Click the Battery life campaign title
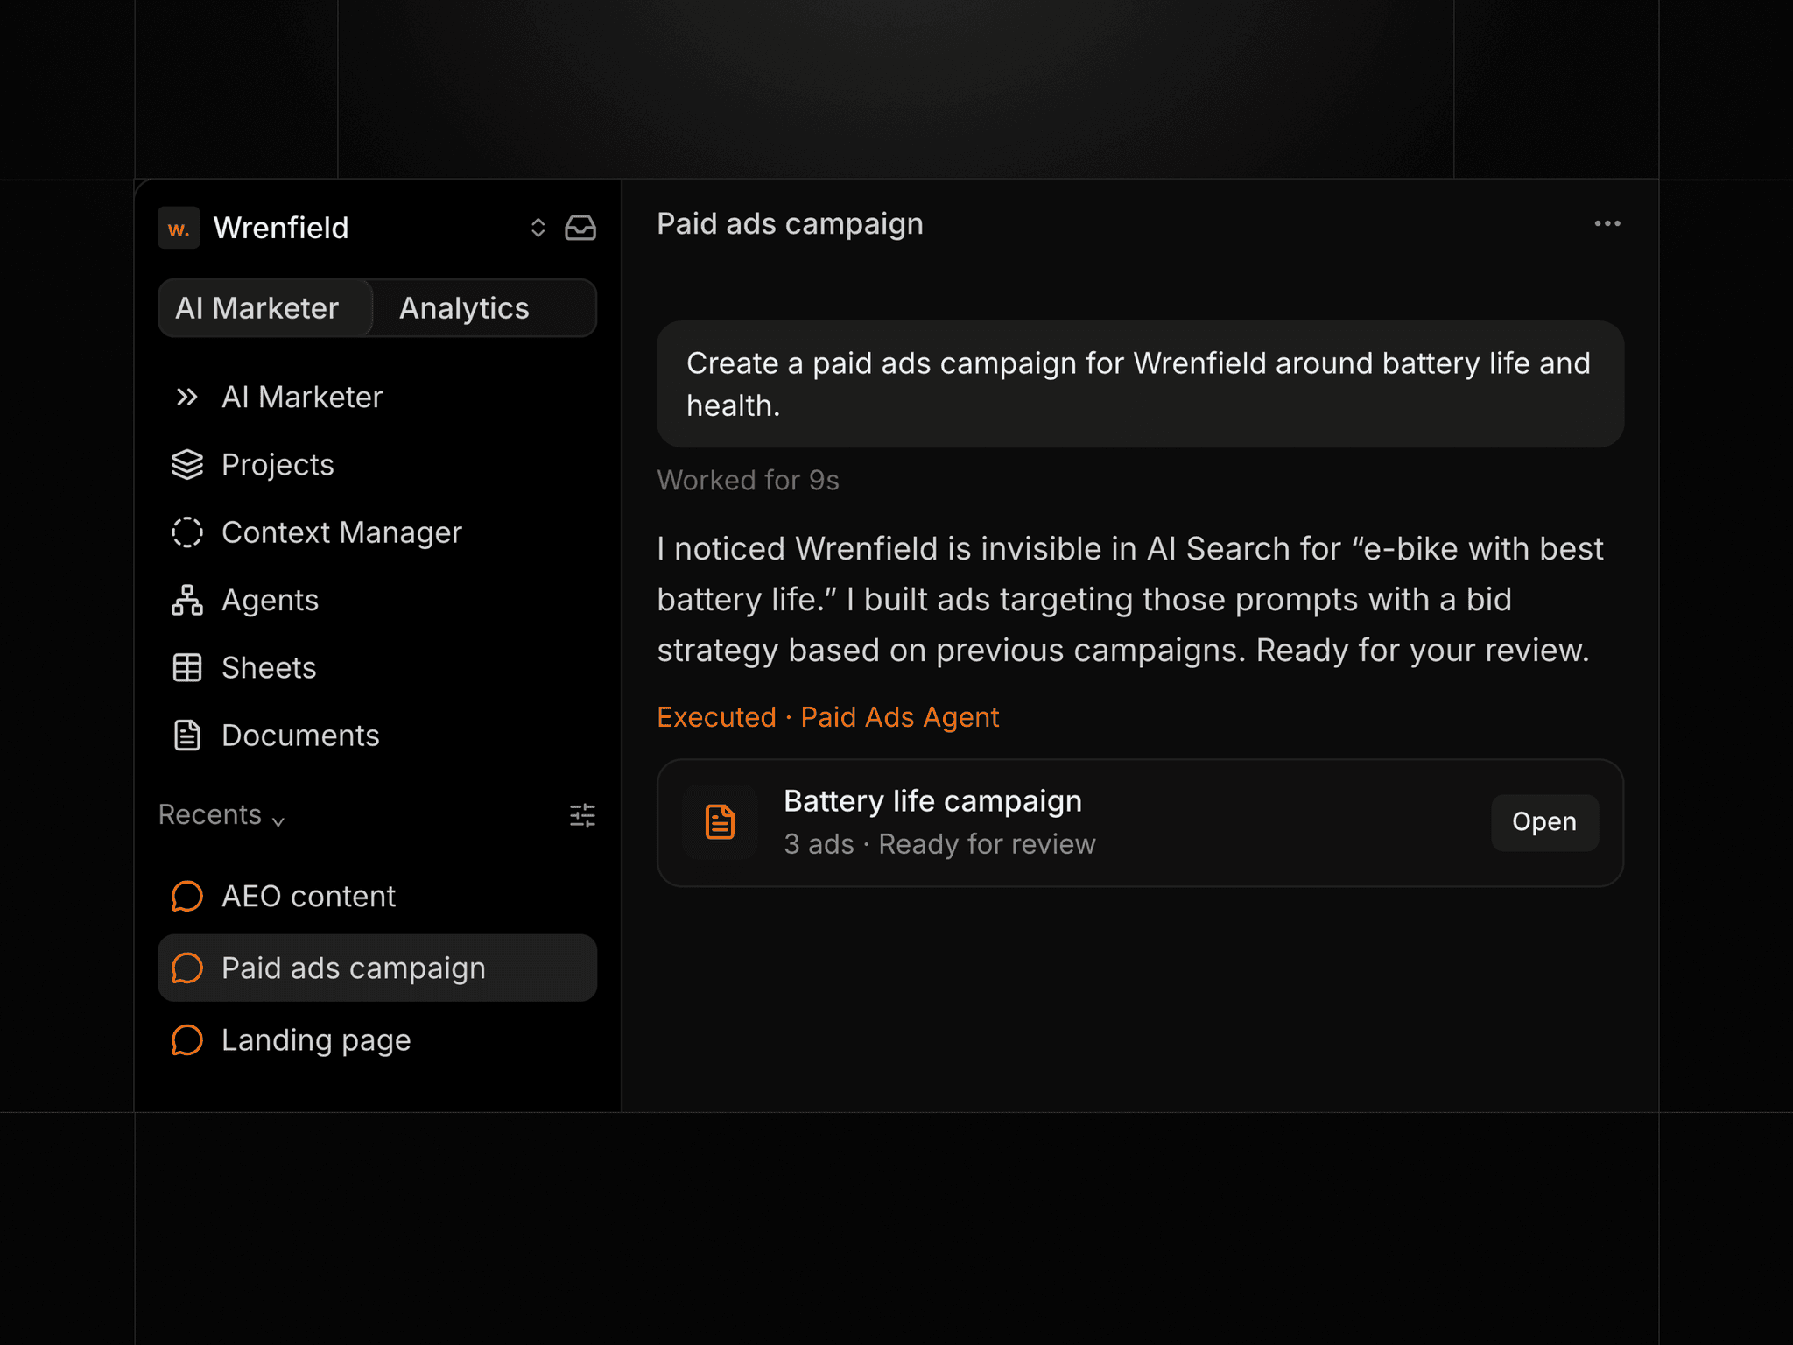The width and height of the screenshot is (1793, 1345). [932, 801]
